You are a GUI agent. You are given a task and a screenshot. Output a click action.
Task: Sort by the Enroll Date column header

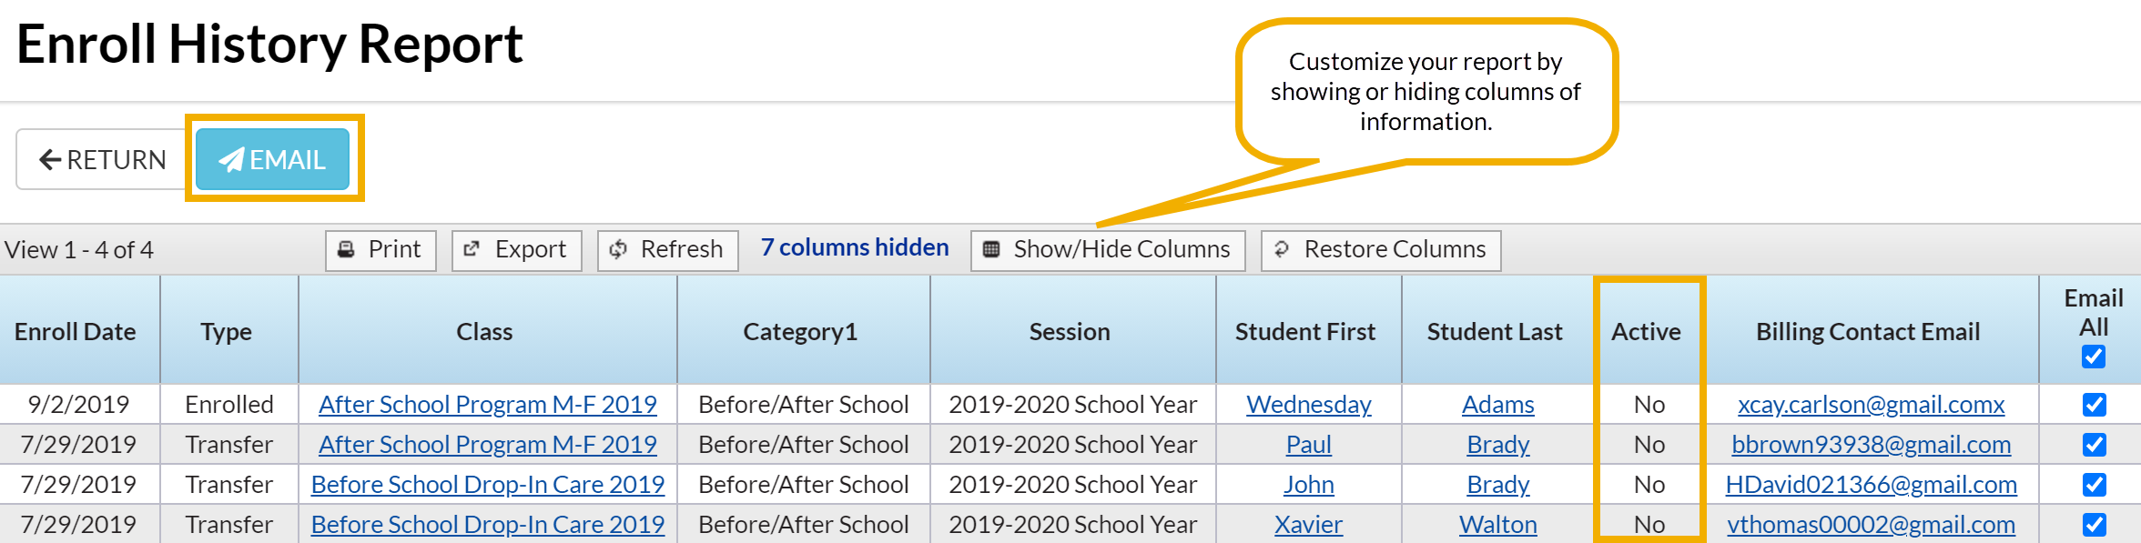76,332
